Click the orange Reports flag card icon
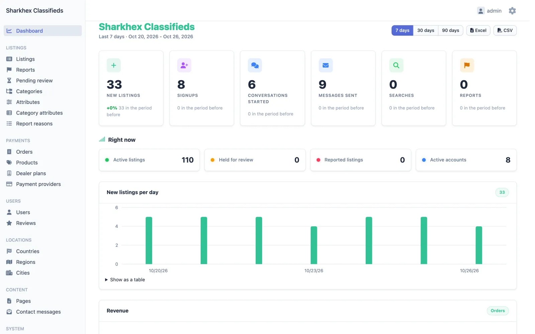Viewport: 535px width, 334px height. pyautogui.click(x=467, y=65)
